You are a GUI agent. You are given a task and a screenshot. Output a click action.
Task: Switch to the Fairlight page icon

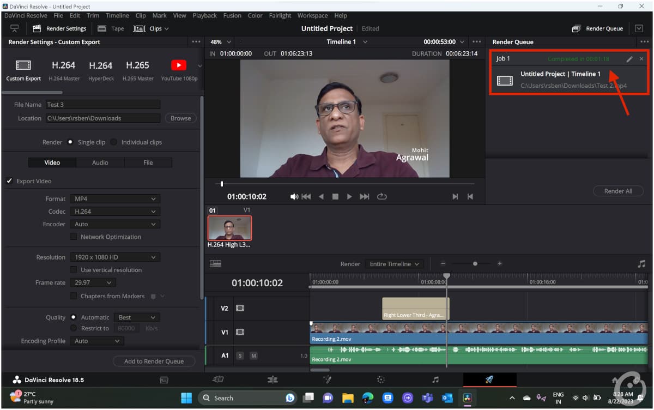pos(435,380)
